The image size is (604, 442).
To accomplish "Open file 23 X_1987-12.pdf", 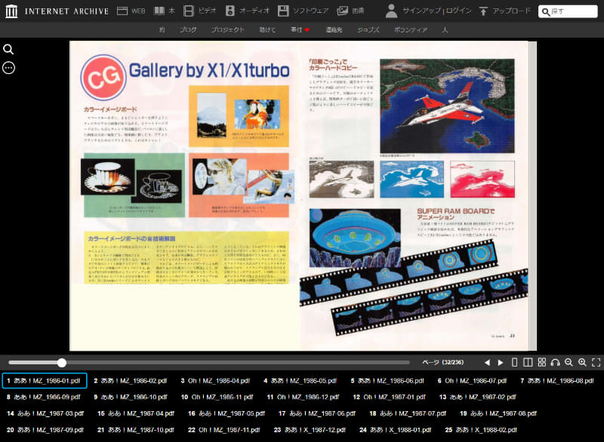I will 310,430.
